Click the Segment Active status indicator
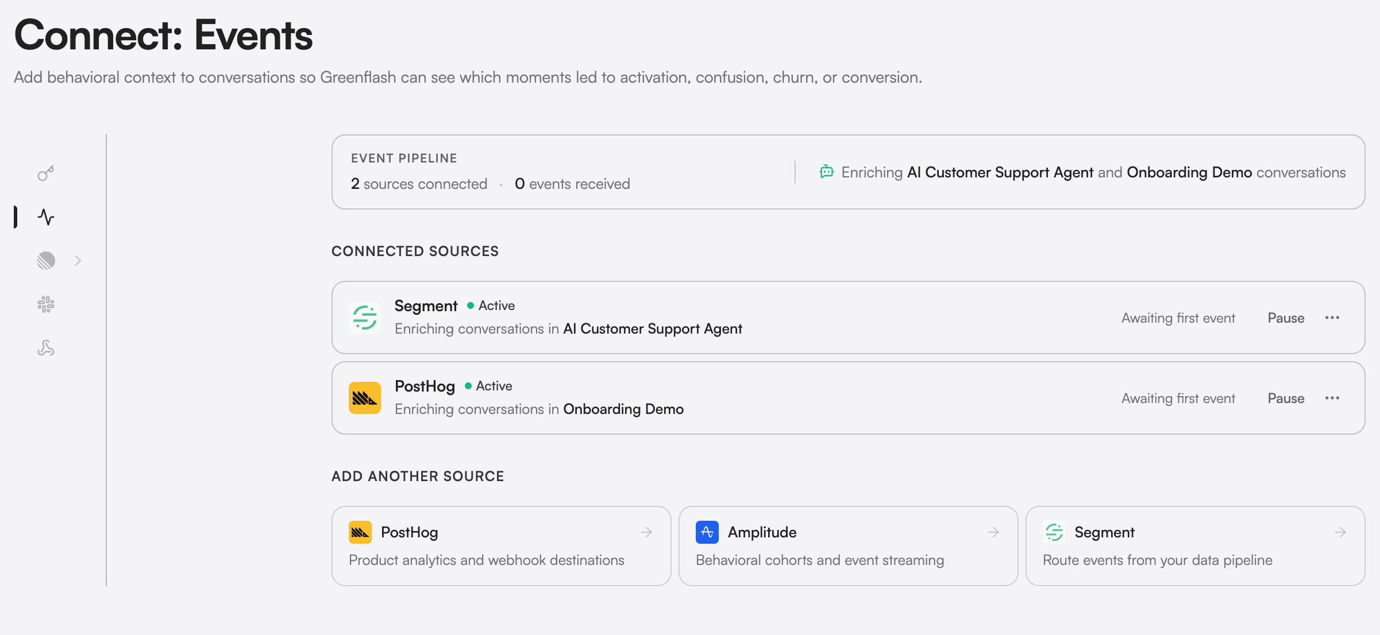The image size is (1380, 635). click(x=491, y=305)
